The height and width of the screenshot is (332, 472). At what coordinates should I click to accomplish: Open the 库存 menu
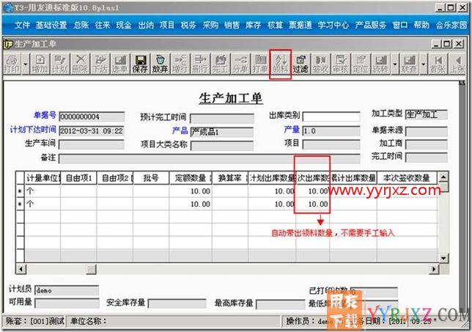tap(253, 25)
